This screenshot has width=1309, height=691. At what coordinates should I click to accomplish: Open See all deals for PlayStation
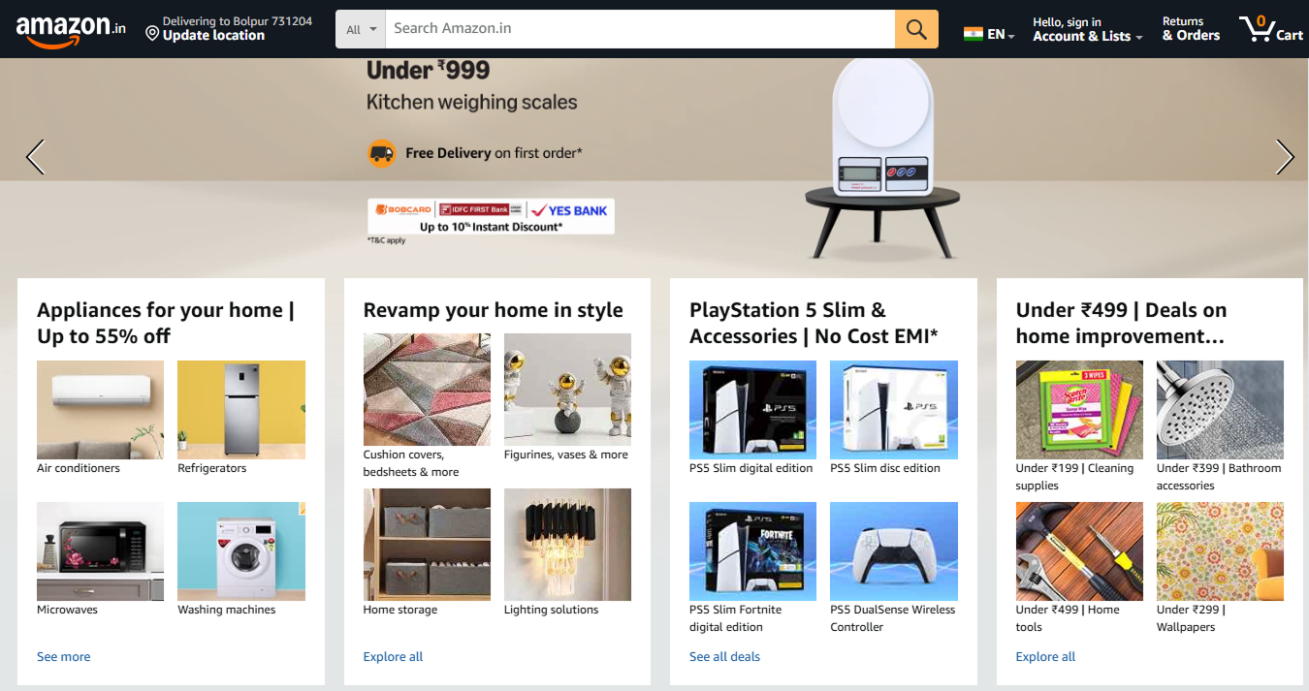tap(724, 656)
